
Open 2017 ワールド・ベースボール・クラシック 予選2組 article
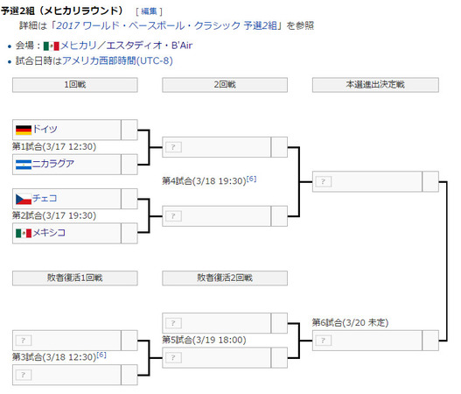click(x=166, y=25)
